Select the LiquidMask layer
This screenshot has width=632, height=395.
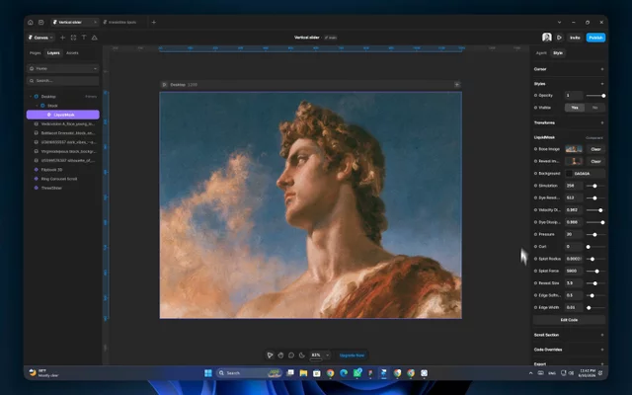[63, 115]
